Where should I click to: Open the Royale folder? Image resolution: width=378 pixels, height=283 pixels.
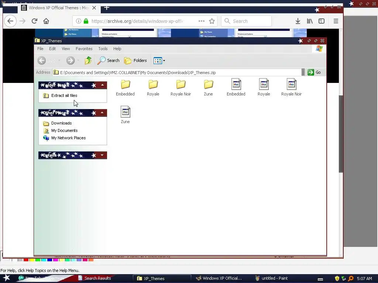click(x=153, y=88)
